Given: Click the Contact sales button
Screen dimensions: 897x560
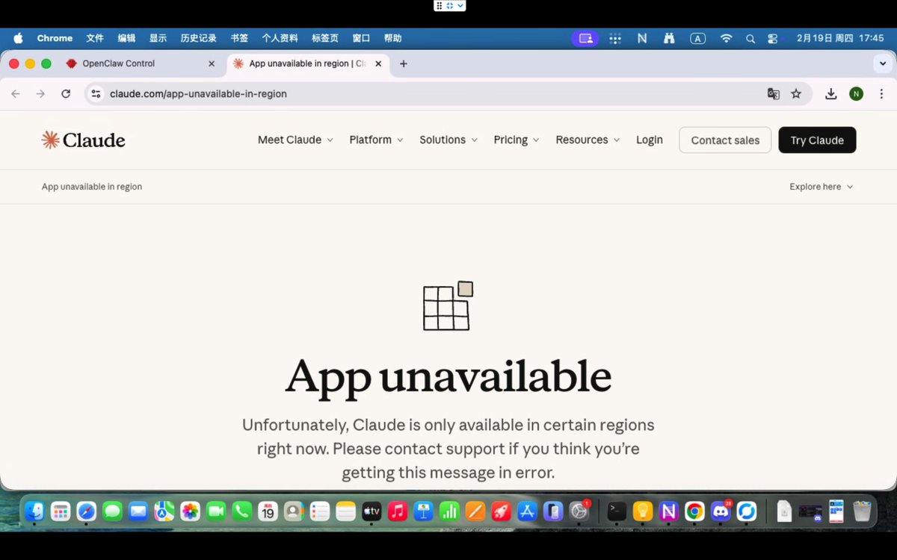Looking at the screenshot, I should (x=725, y=140).
